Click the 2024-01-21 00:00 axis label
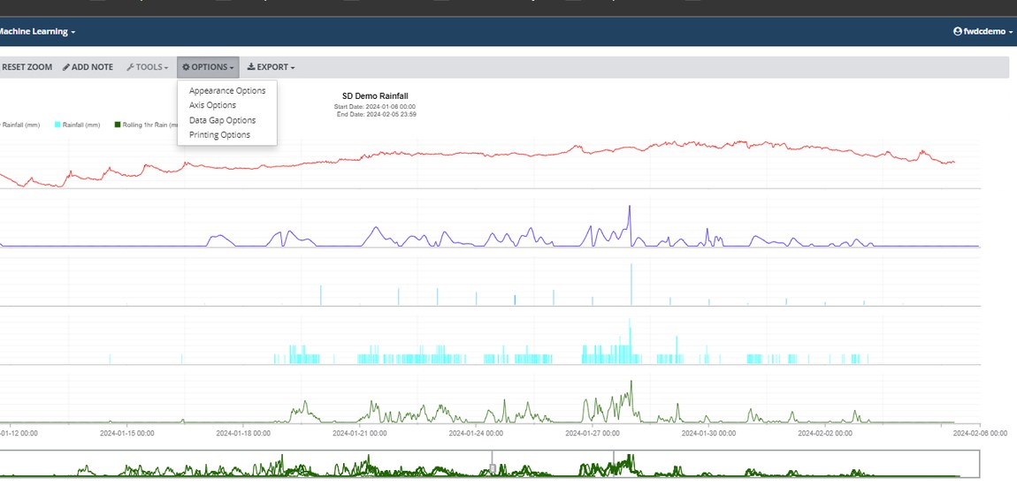The image size is (1017, 486). pos(360,433)
